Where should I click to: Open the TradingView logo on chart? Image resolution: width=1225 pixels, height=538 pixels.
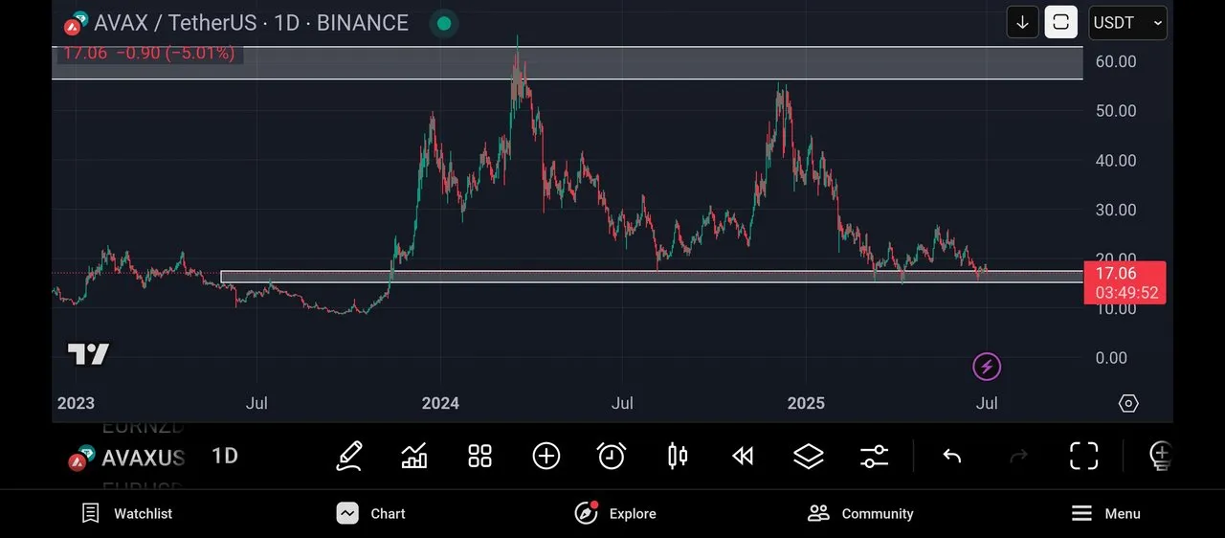pos(88,354)
